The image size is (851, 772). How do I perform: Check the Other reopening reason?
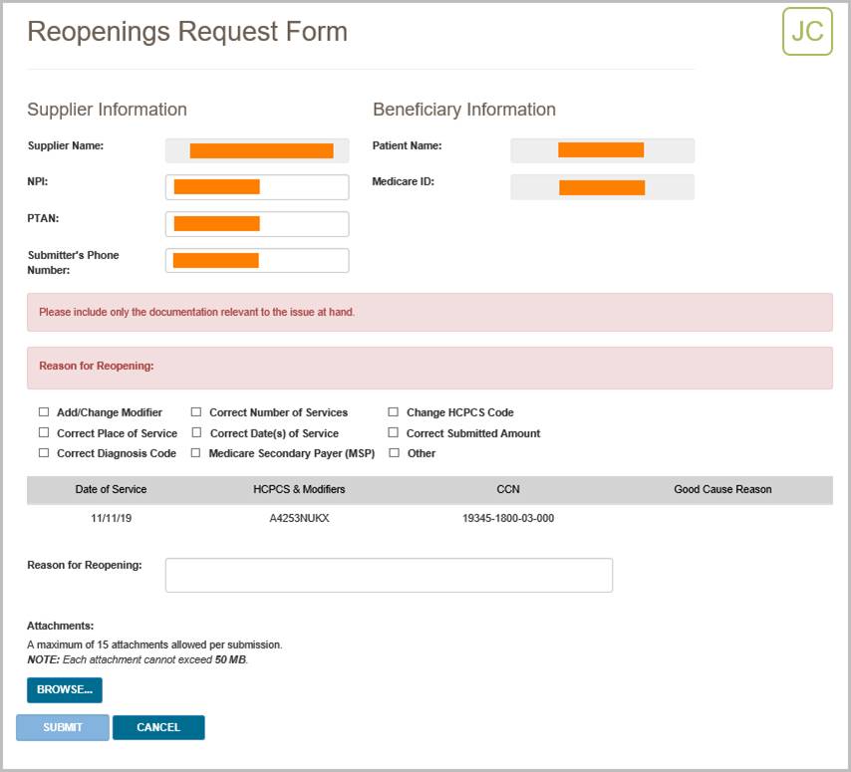coord(396,453)
